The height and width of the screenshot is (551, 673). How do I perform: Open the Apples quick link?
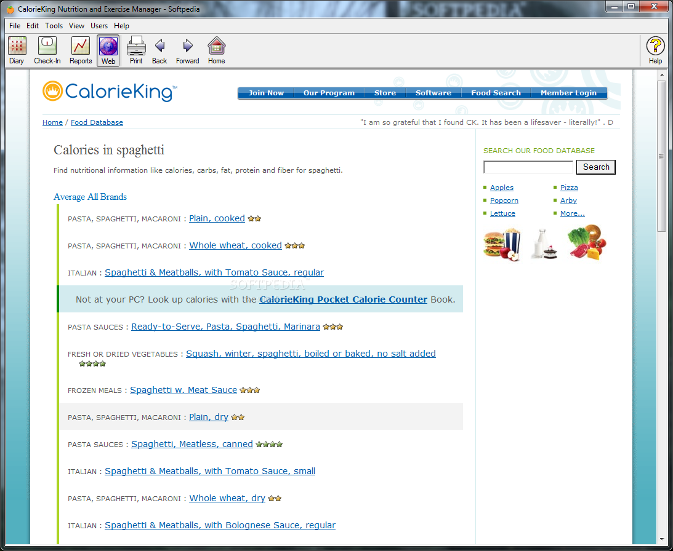pyautogui.click(x=502, y=188)
